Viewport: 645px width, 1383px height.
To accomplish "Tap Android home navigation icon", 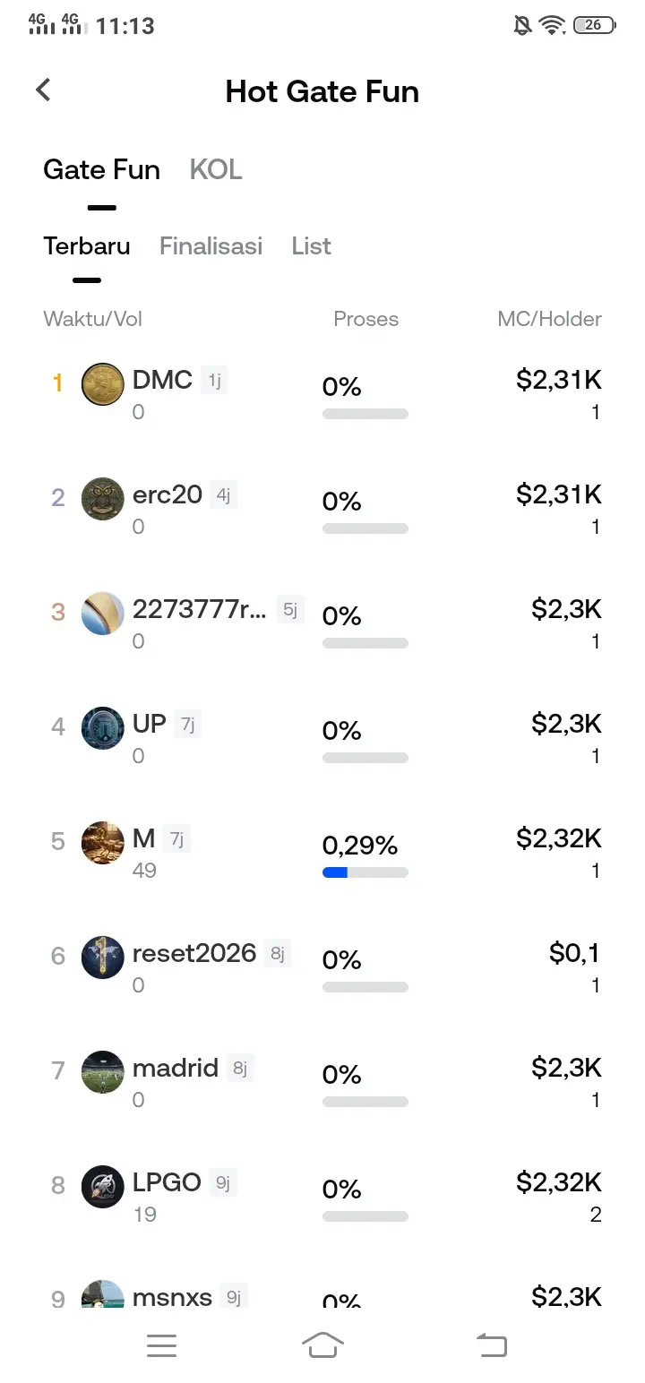I will (322, 1345).
